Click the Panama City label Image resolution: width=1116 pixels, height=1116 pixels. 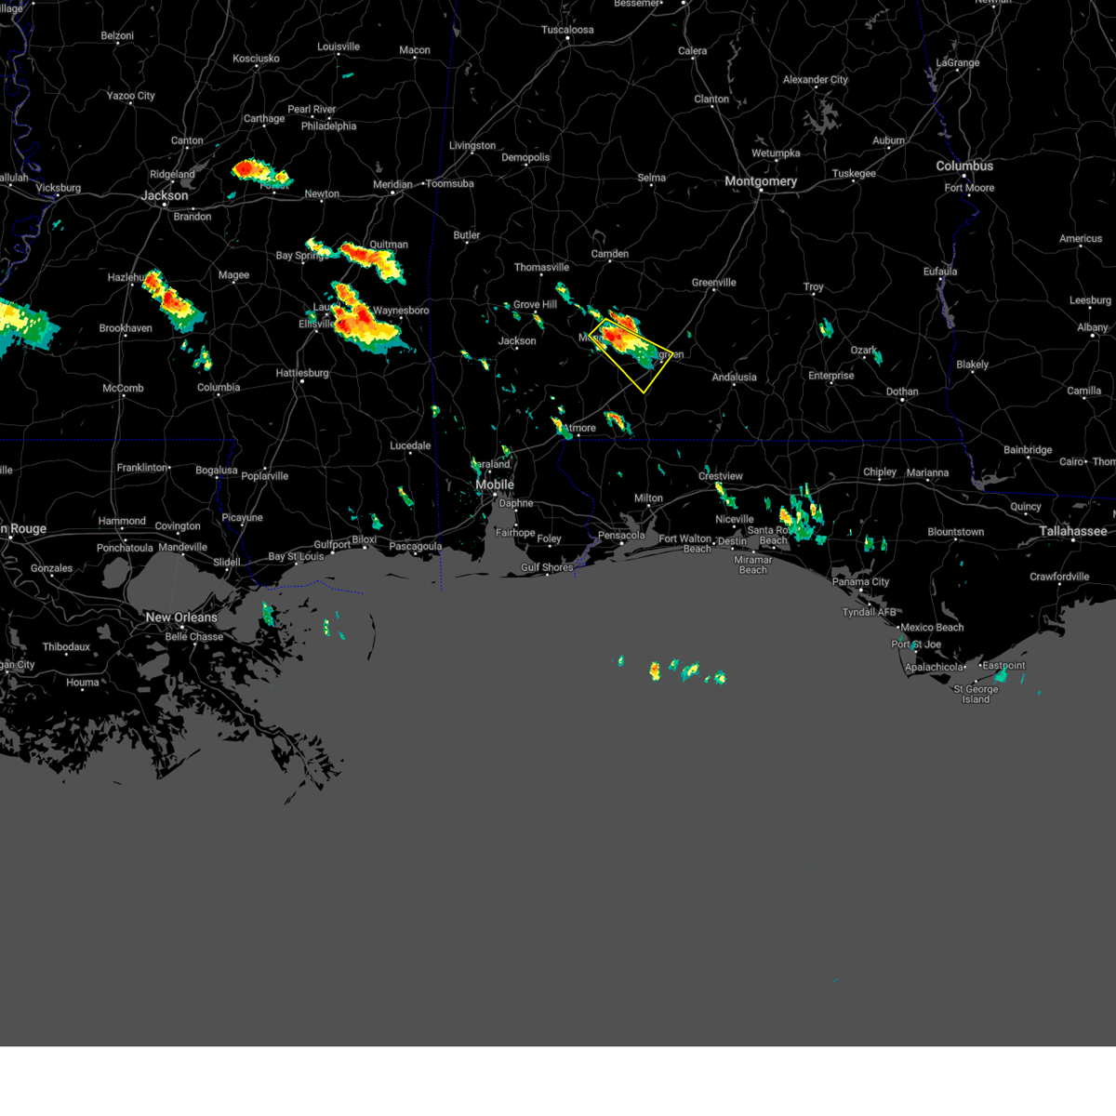861,582
